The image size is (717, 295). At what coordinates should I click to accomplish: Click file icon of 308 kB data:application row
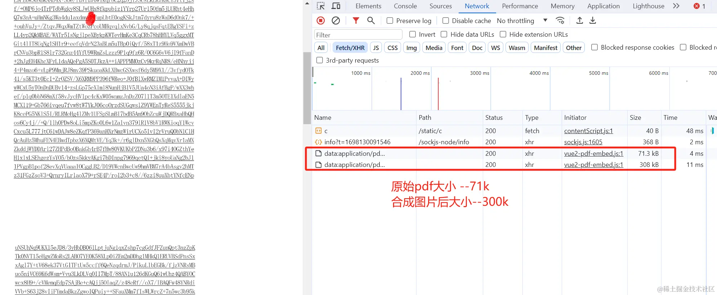pyautogui.click(x=319, y=165)
